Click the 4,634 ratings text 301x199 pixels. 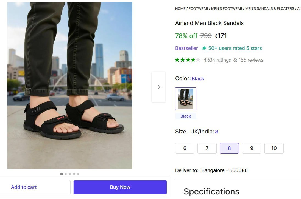pos(217,60)
